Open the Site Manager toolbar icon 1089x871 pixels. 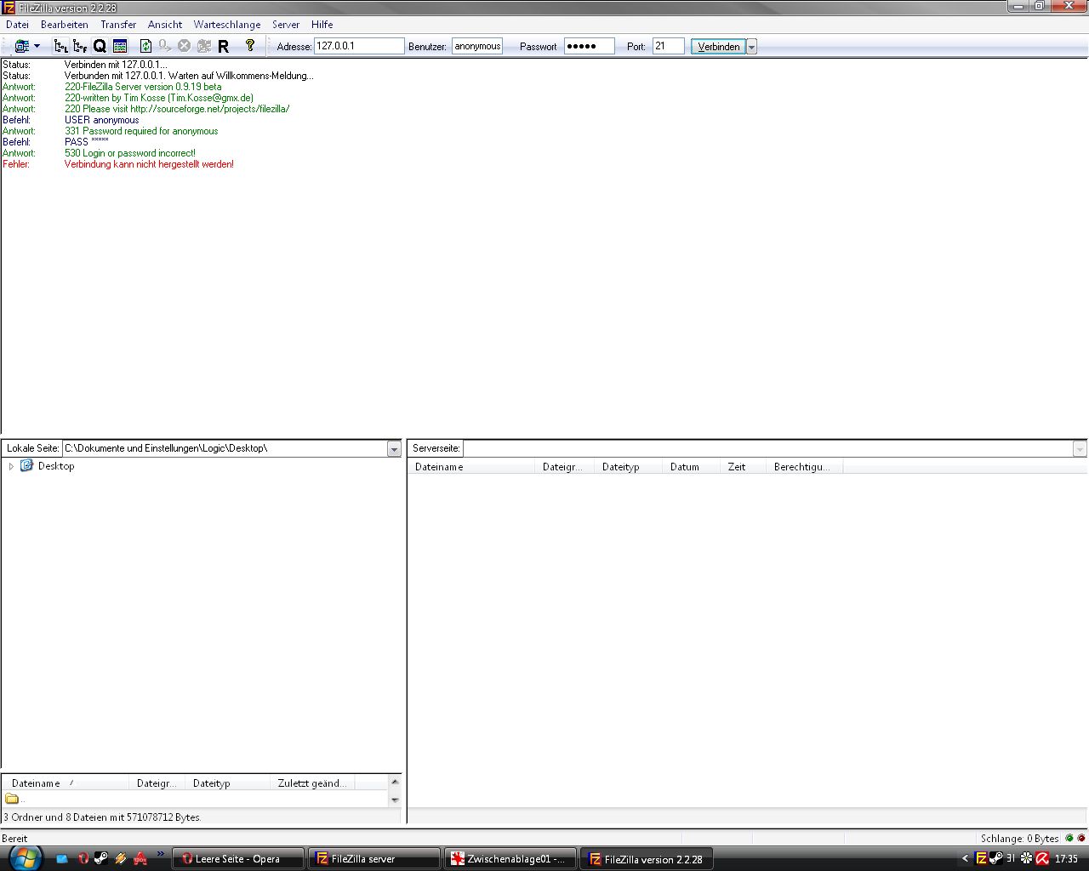(21, 46)
